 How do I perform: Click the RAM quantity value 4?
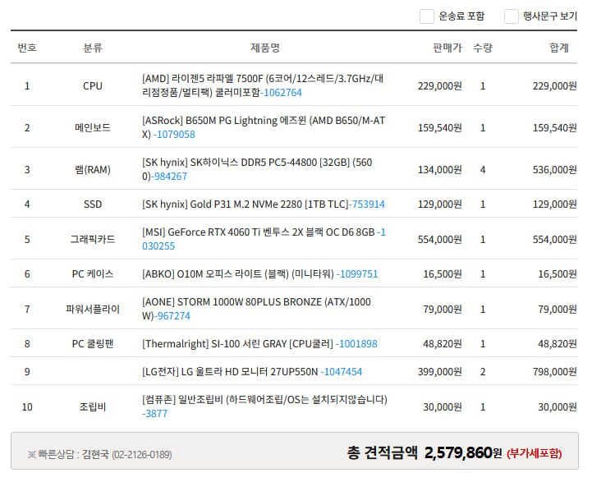483,170
